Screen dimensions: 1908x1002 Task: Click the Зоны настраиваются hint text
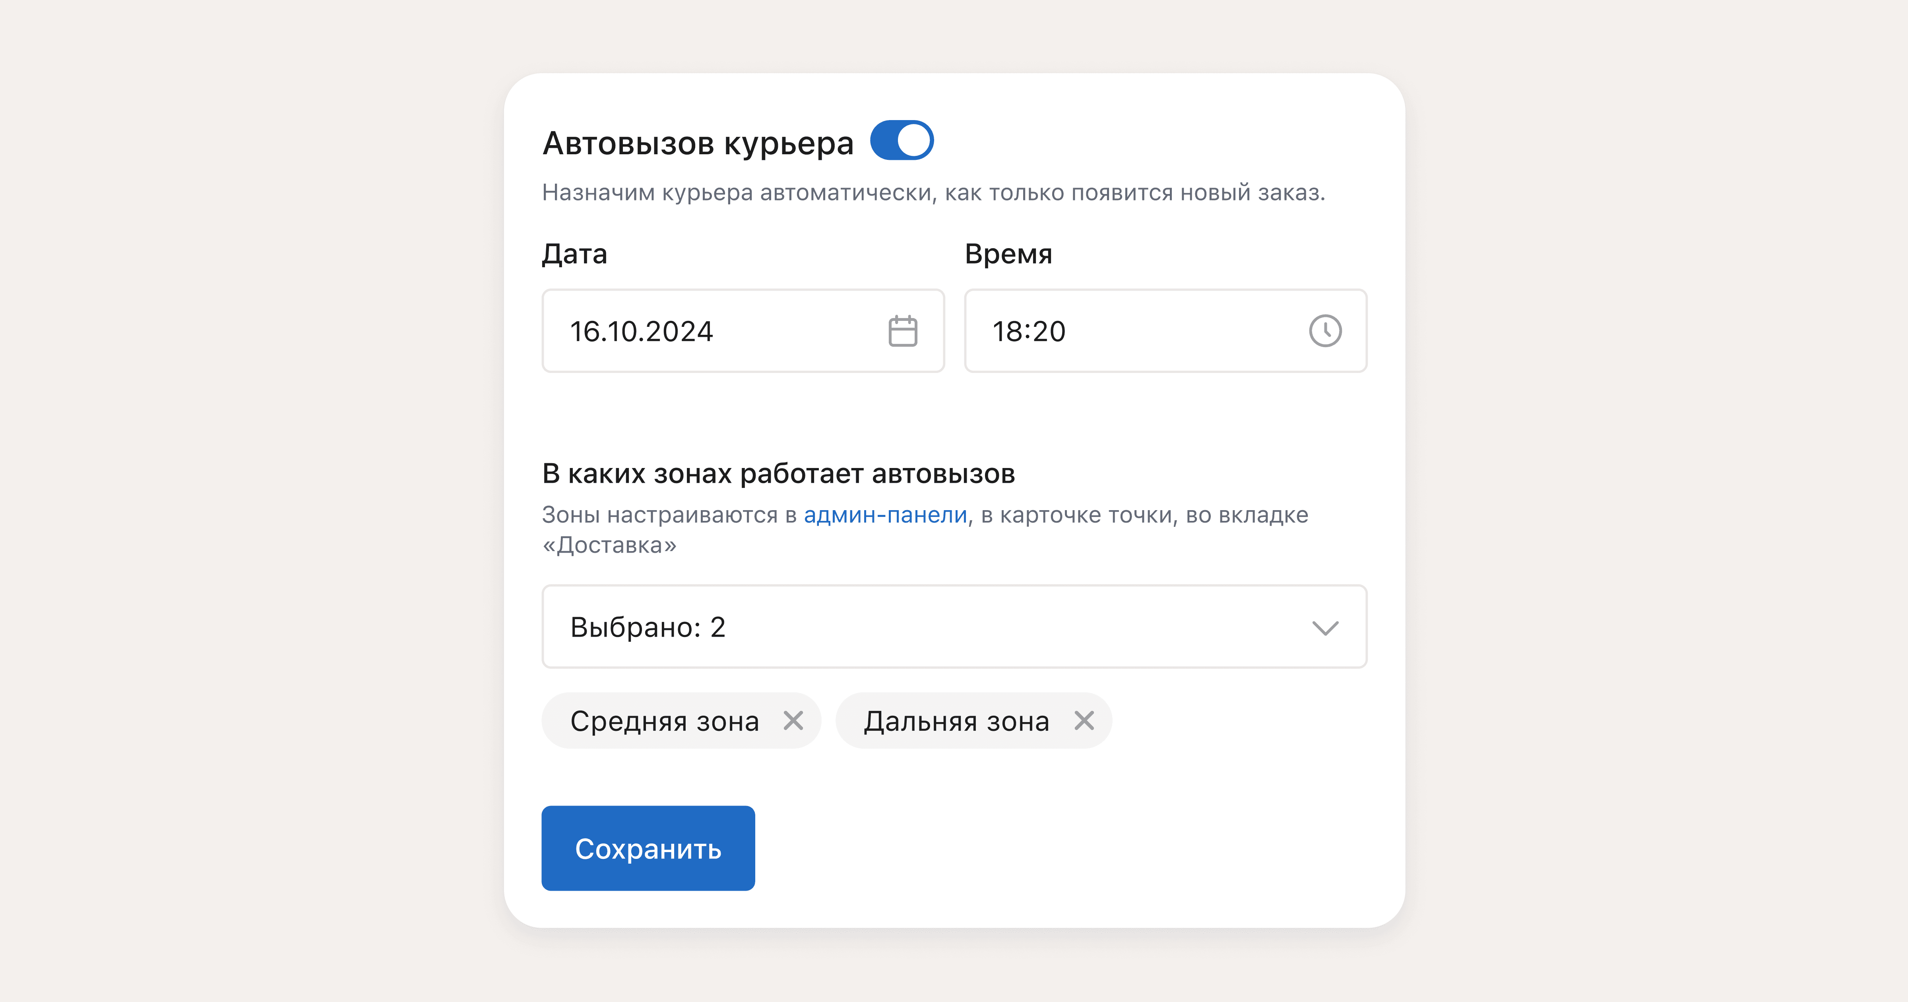pos(667,515)
